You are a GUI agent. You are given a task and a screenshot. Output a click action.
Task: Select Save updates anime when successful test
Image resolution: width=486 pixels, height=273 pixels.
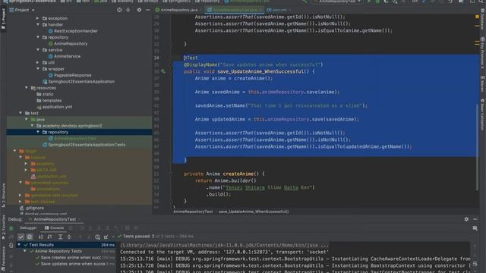[x=73, y=264]
